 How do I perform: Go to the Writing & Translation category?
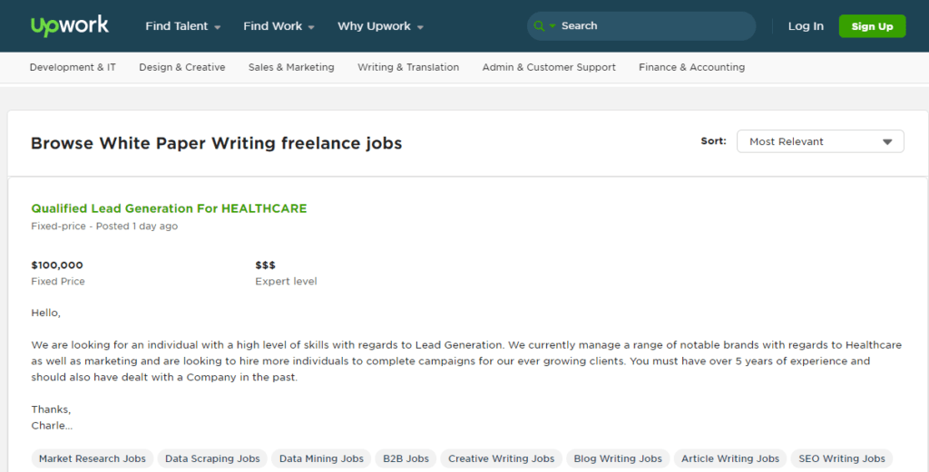click(x=408, y=67)
